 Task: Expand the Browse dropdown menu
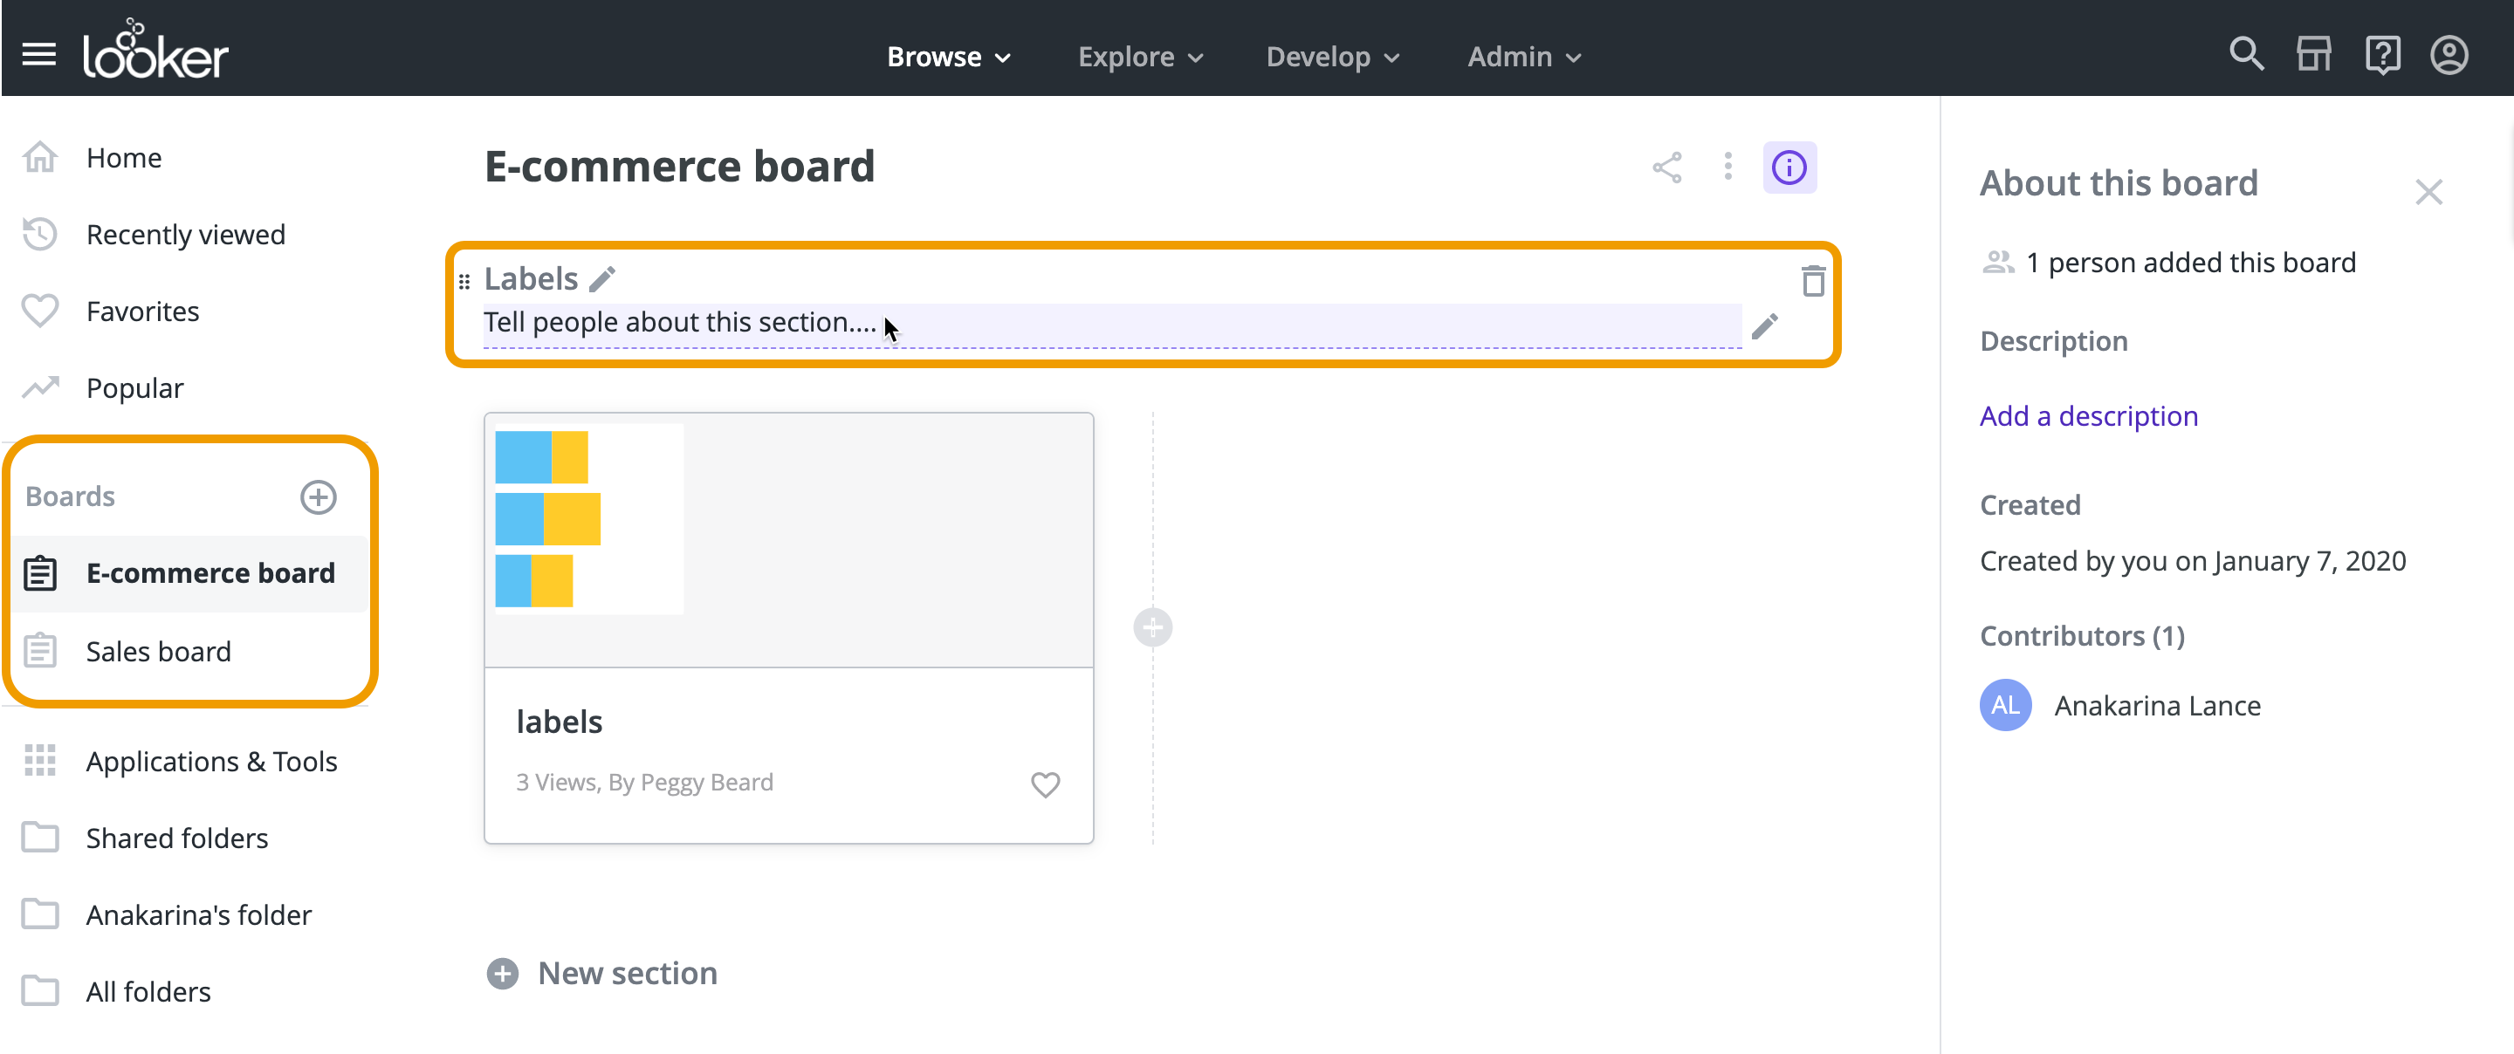pyautogui.click(x=948, y=57)
